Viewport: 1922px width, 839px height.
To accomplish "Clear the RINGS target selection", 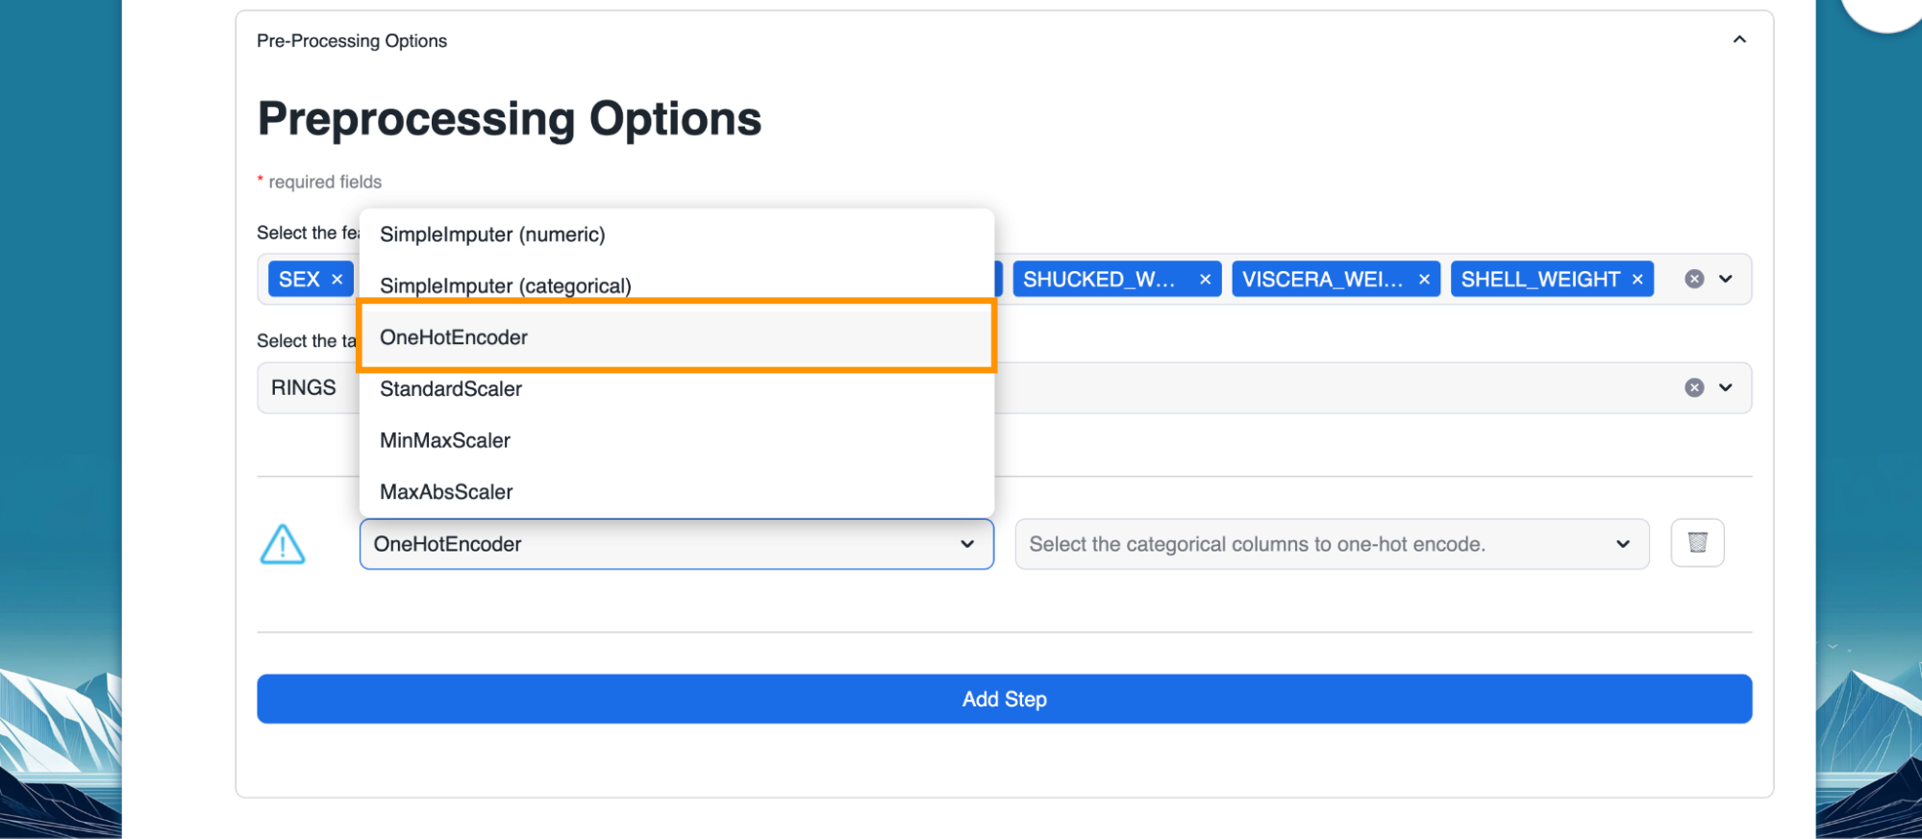I will pyautogui.click(x=1694, y=388).
